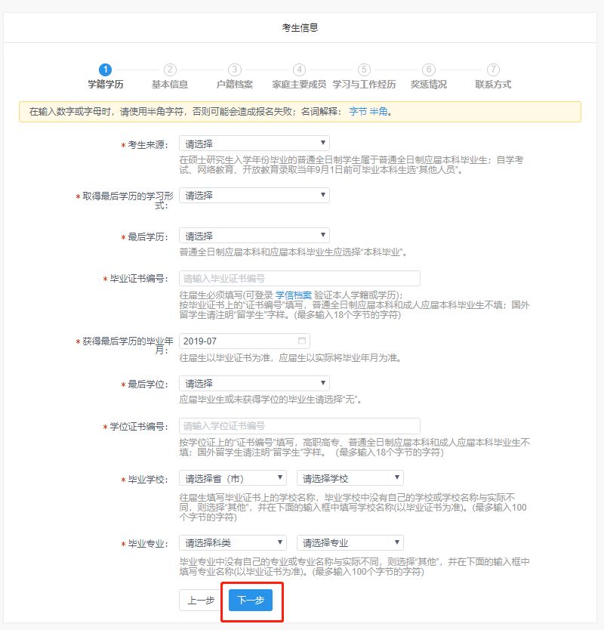Image resolution: width=604 pixels, height=630 pixels.
Task: Click the 下一步 button
Action: 251,600
